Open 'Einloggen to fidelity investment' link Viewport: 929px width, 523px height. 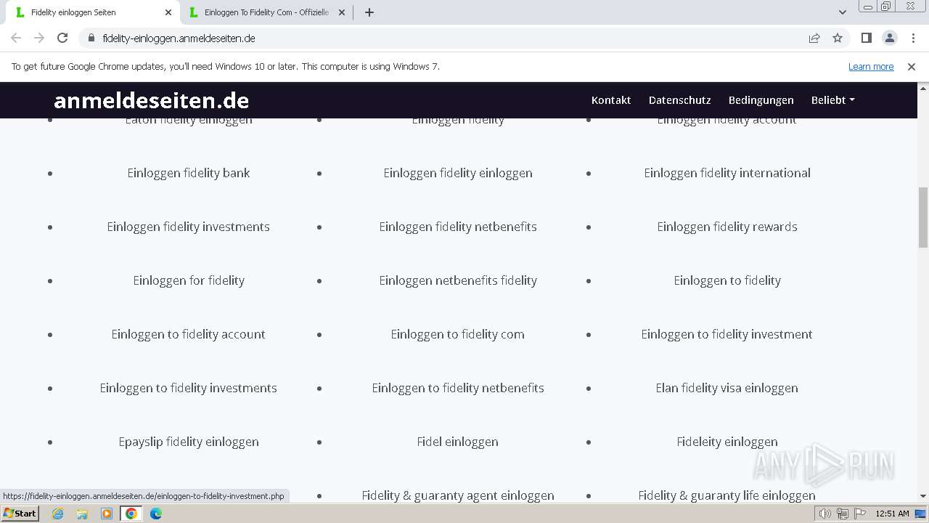727,334
